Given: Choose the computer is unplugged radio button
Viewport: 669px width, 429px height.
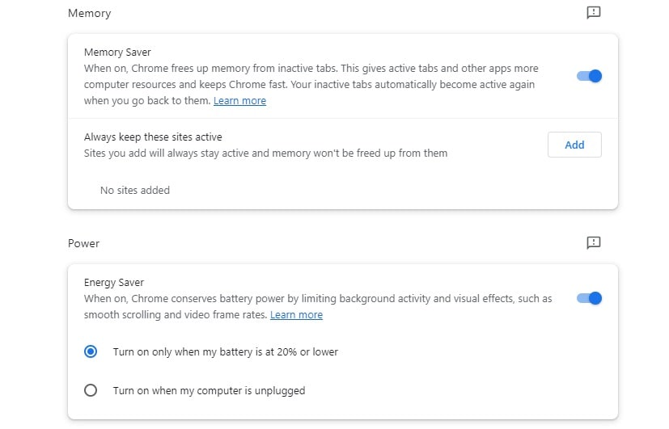Looking at the screenshot, I should [91, 390].
